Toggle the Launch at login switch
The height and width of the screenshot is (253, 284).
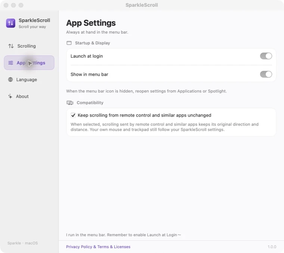click(x=266, y=56)
